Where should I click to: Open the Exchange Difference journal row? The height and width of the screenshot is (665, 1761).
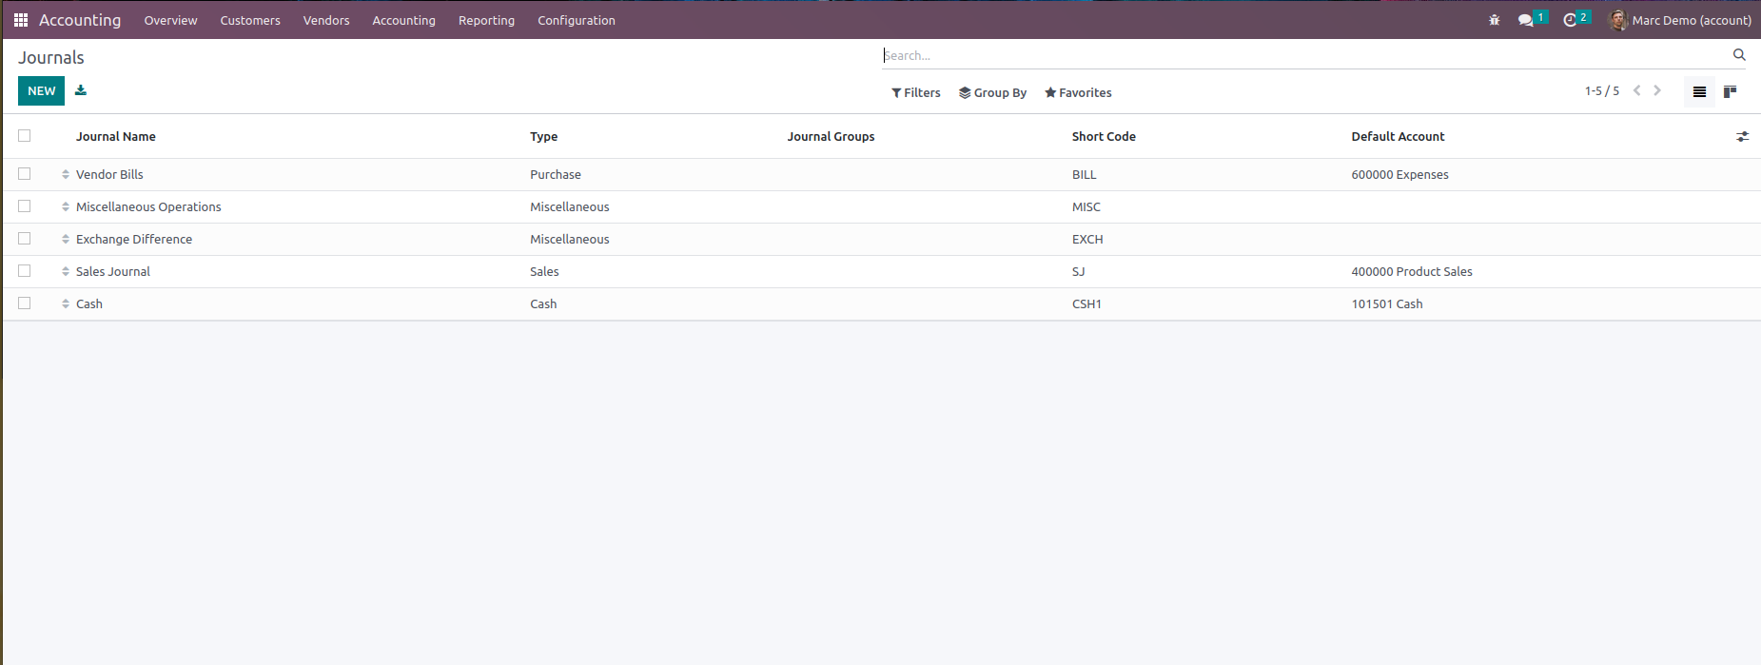881,240
